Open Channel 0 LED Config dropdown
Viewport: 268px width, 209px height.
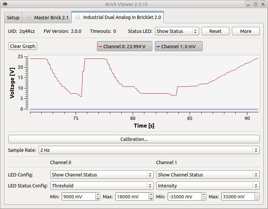pyautogui.click(x=102, y=174)
